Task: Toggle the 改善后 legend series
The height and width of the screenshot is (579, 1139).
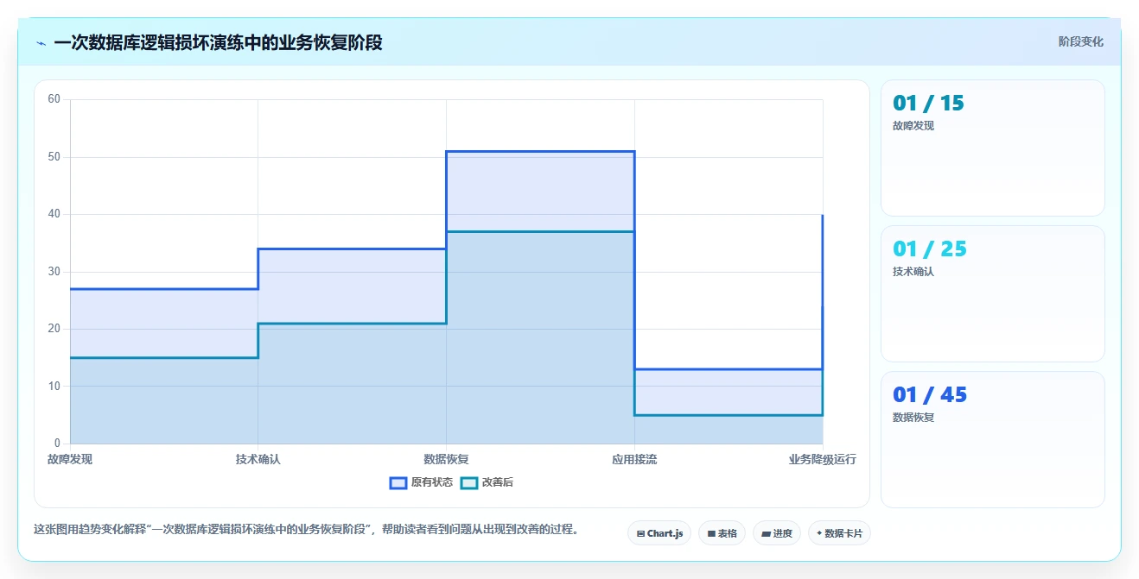Action: (487, 482)
